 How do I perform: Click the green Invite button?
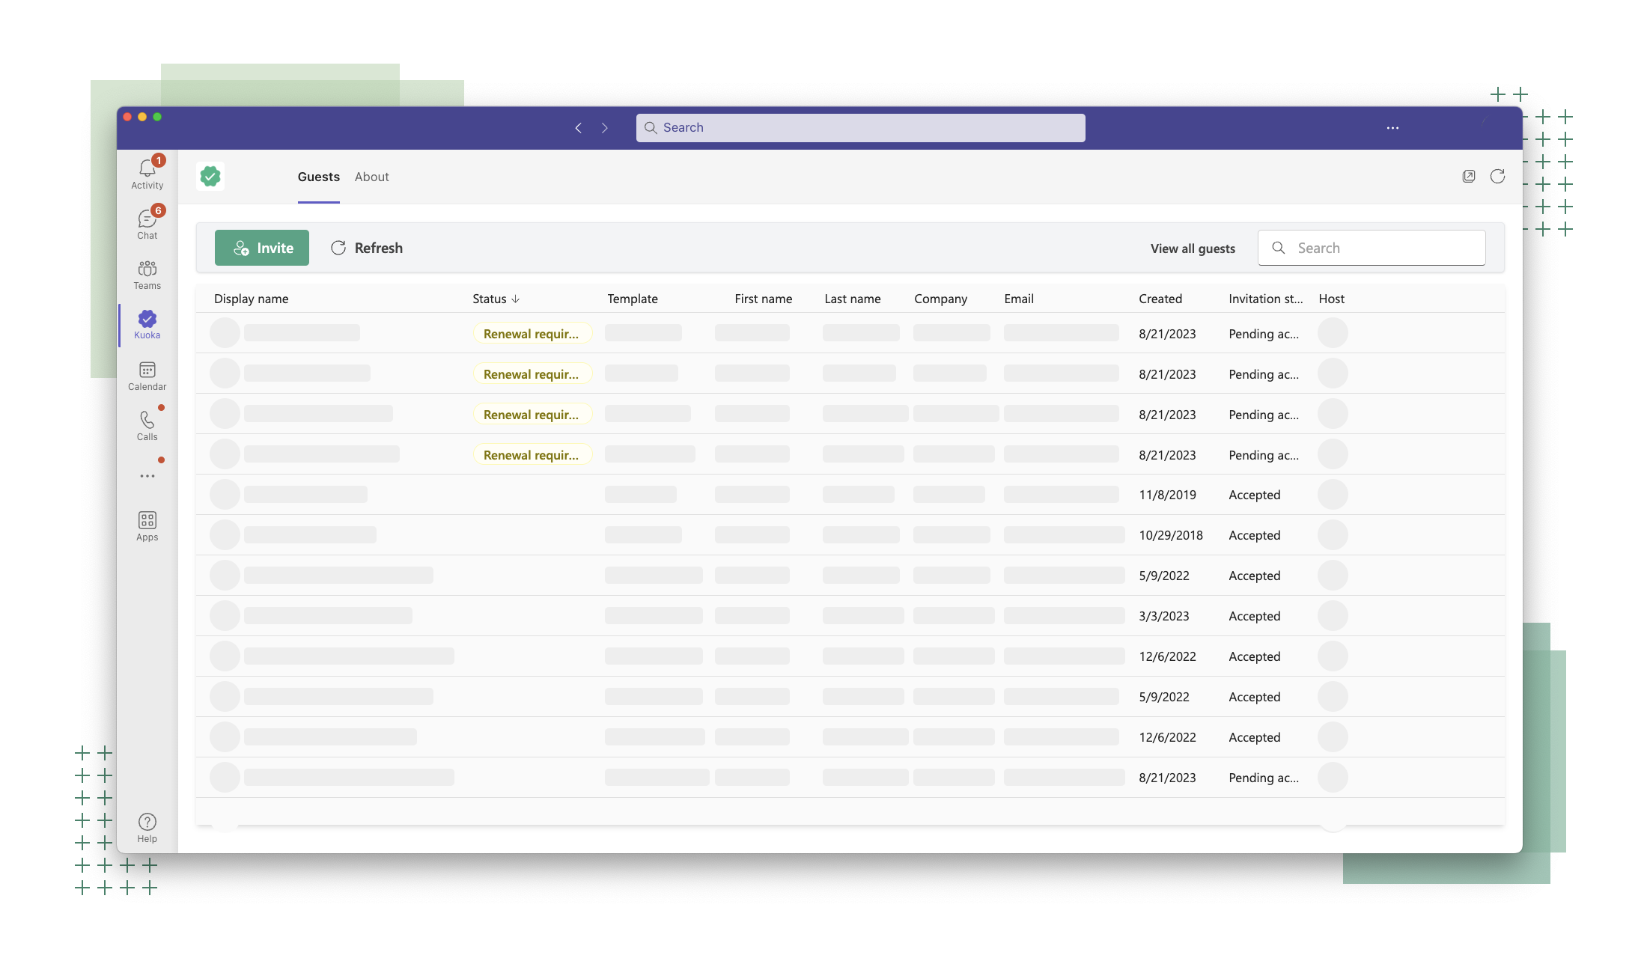point(262,248)
